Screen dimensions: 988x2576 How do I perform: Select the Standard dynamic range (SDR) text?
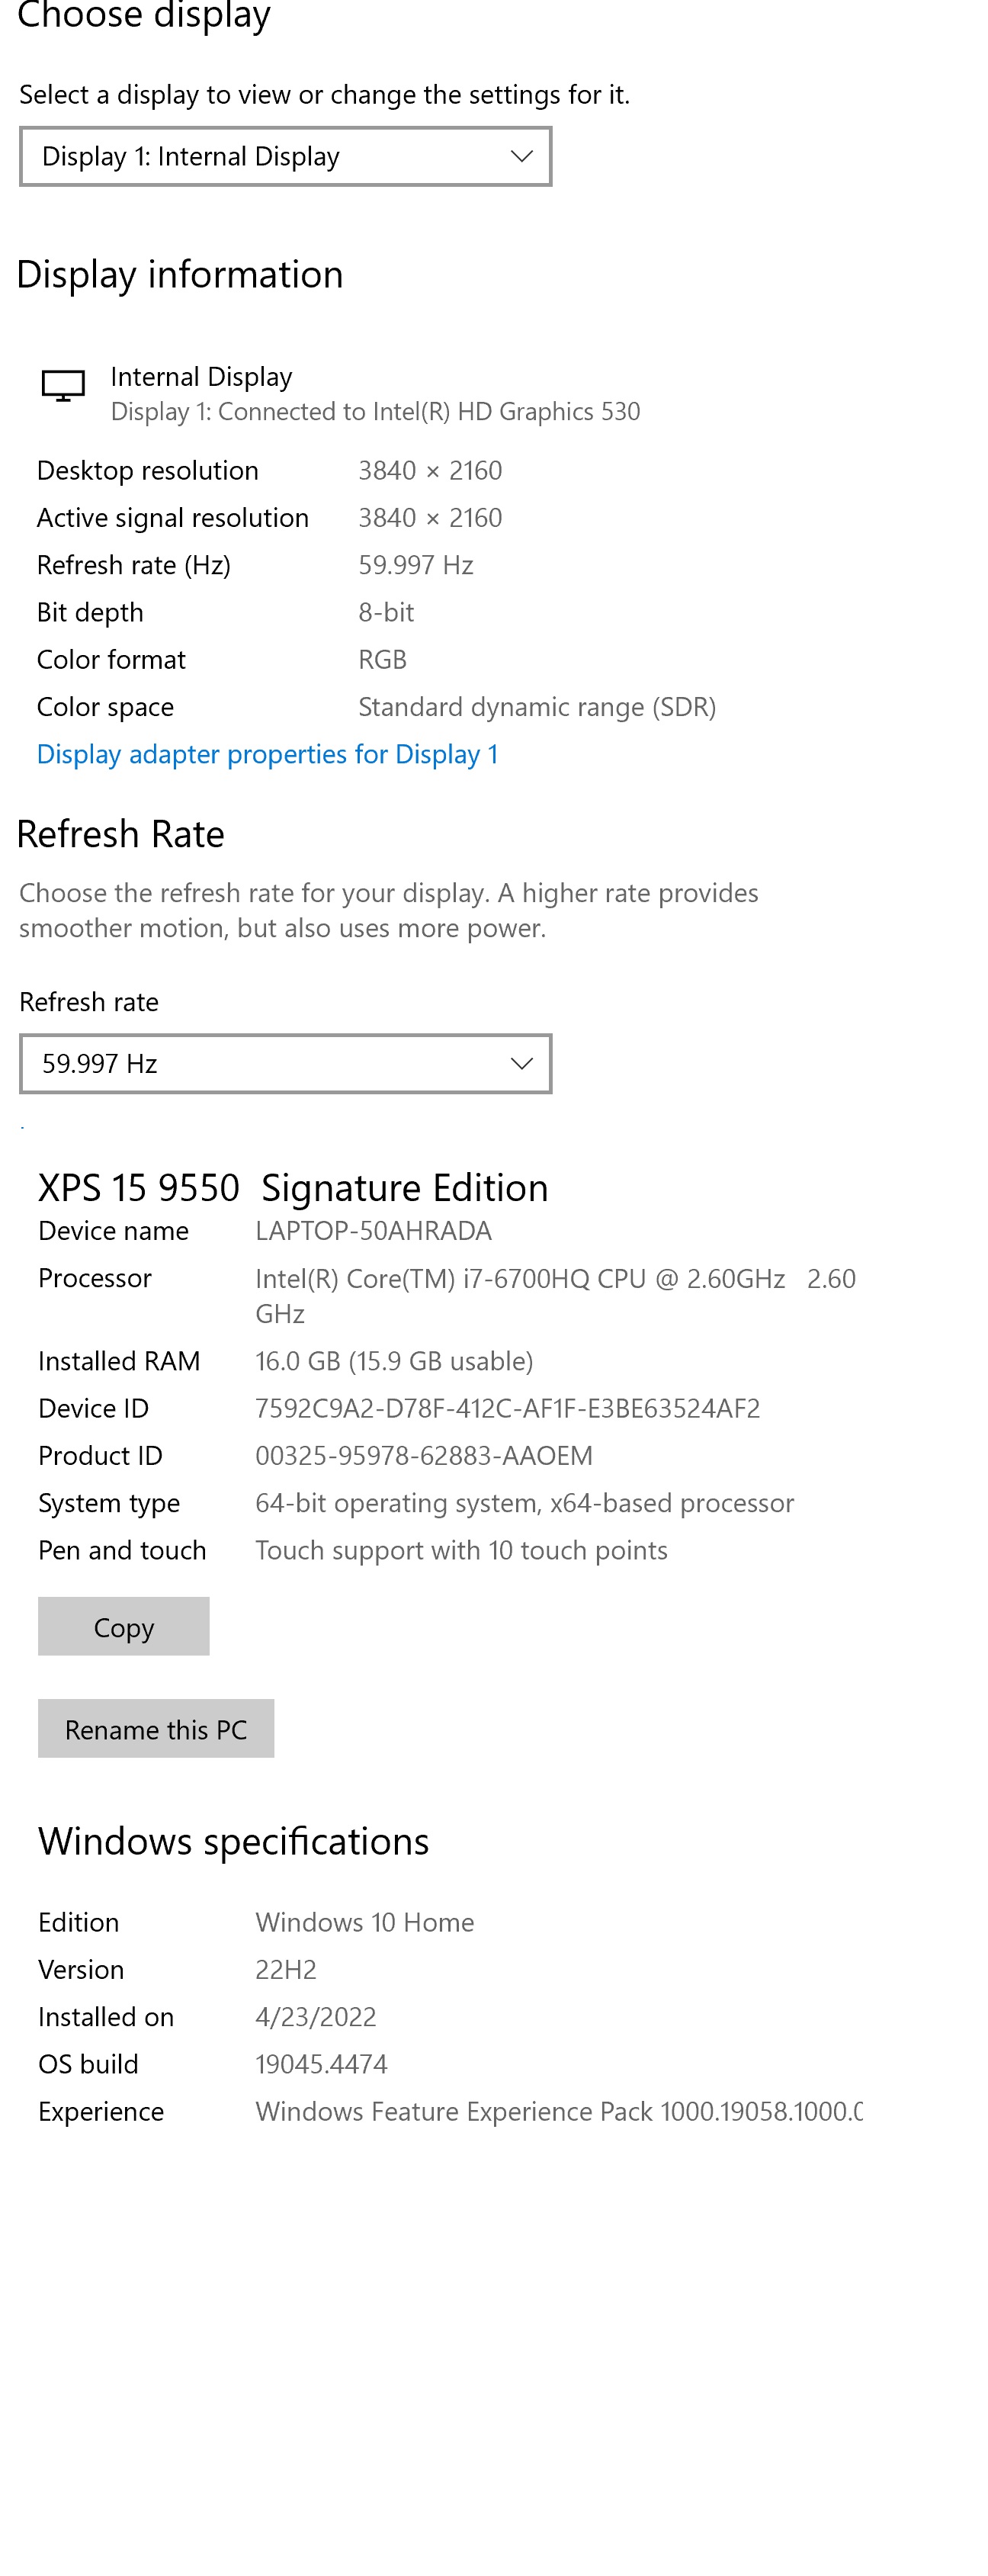click(537, 708)
